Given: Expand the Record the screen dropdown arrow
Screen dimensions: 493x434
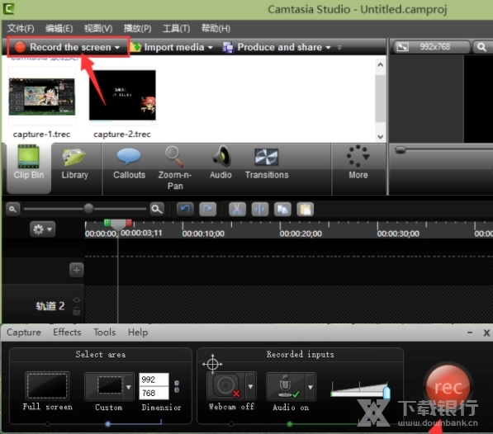Looking at the screenshot, I should 117,47.
